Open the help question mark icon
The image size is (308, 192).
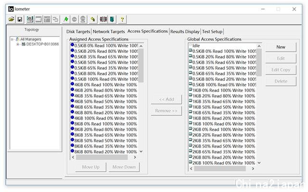point(122,19)
